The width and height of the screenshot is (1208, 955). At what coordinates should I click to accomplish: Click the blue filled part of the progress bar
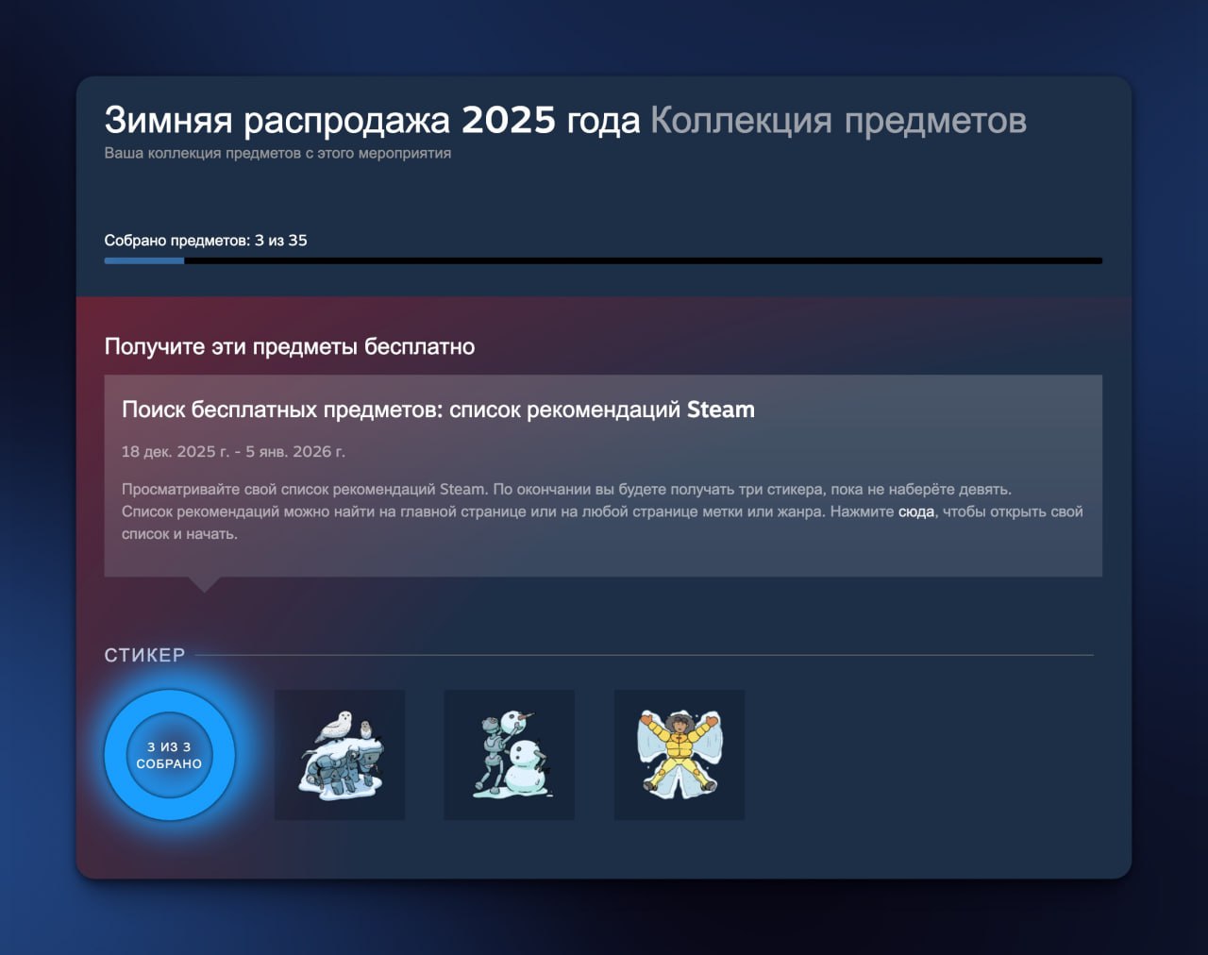pos(143,260)
